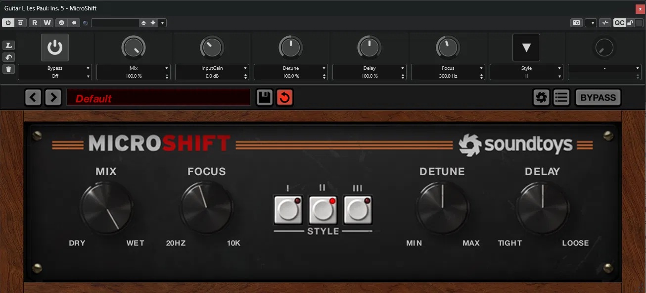Open the dropdown next to camera icon
Image resolution: width=646 pixels, height=293 pixels.
tap(591, 23)
